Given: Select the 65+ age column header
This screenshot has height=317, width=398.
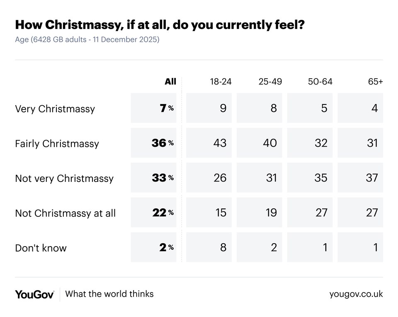Looking at the screenshot, I should click(x=375, y=82).
